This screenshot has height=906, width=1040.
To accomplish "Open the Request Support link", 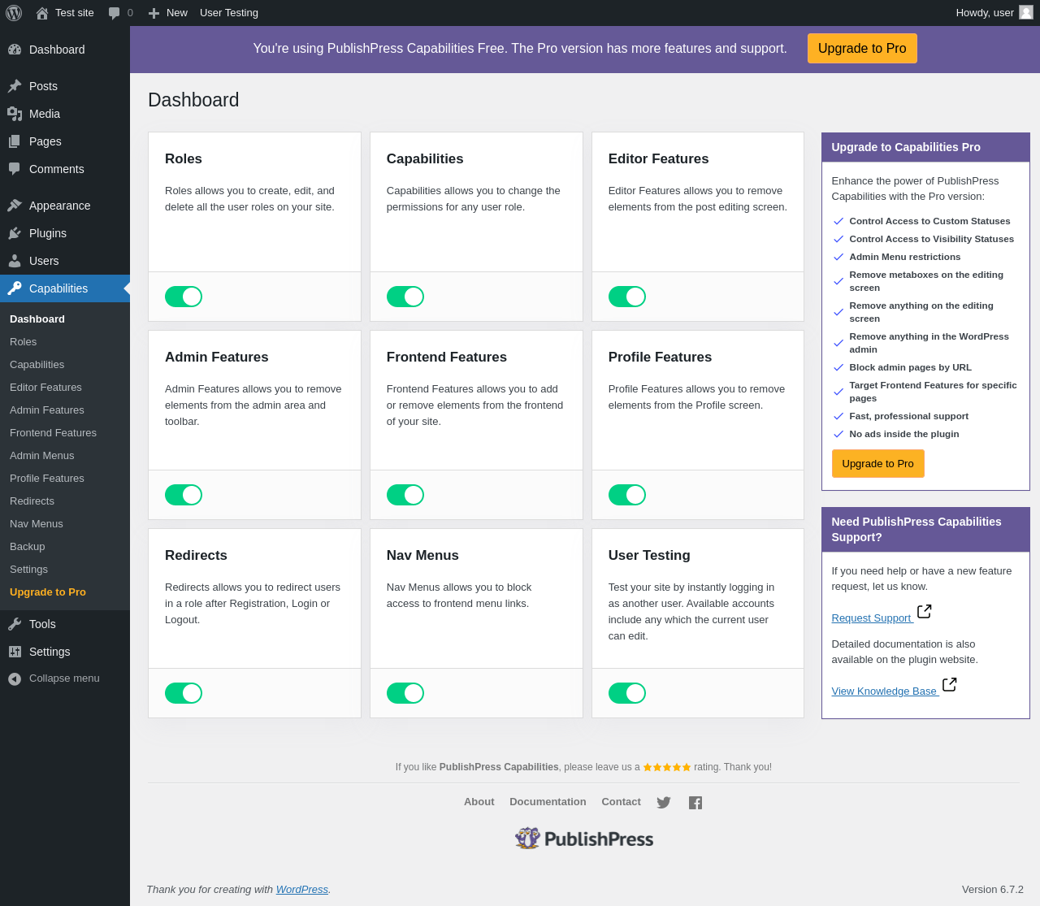I will pos(871,618).
